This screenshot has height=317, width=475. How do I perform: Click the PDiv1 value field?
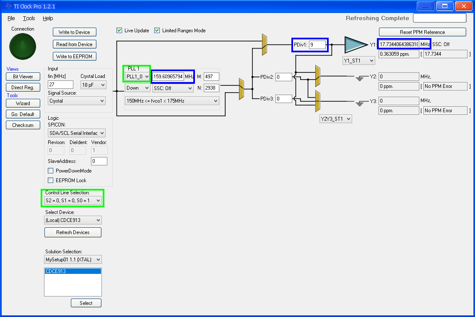click(317, 45)
